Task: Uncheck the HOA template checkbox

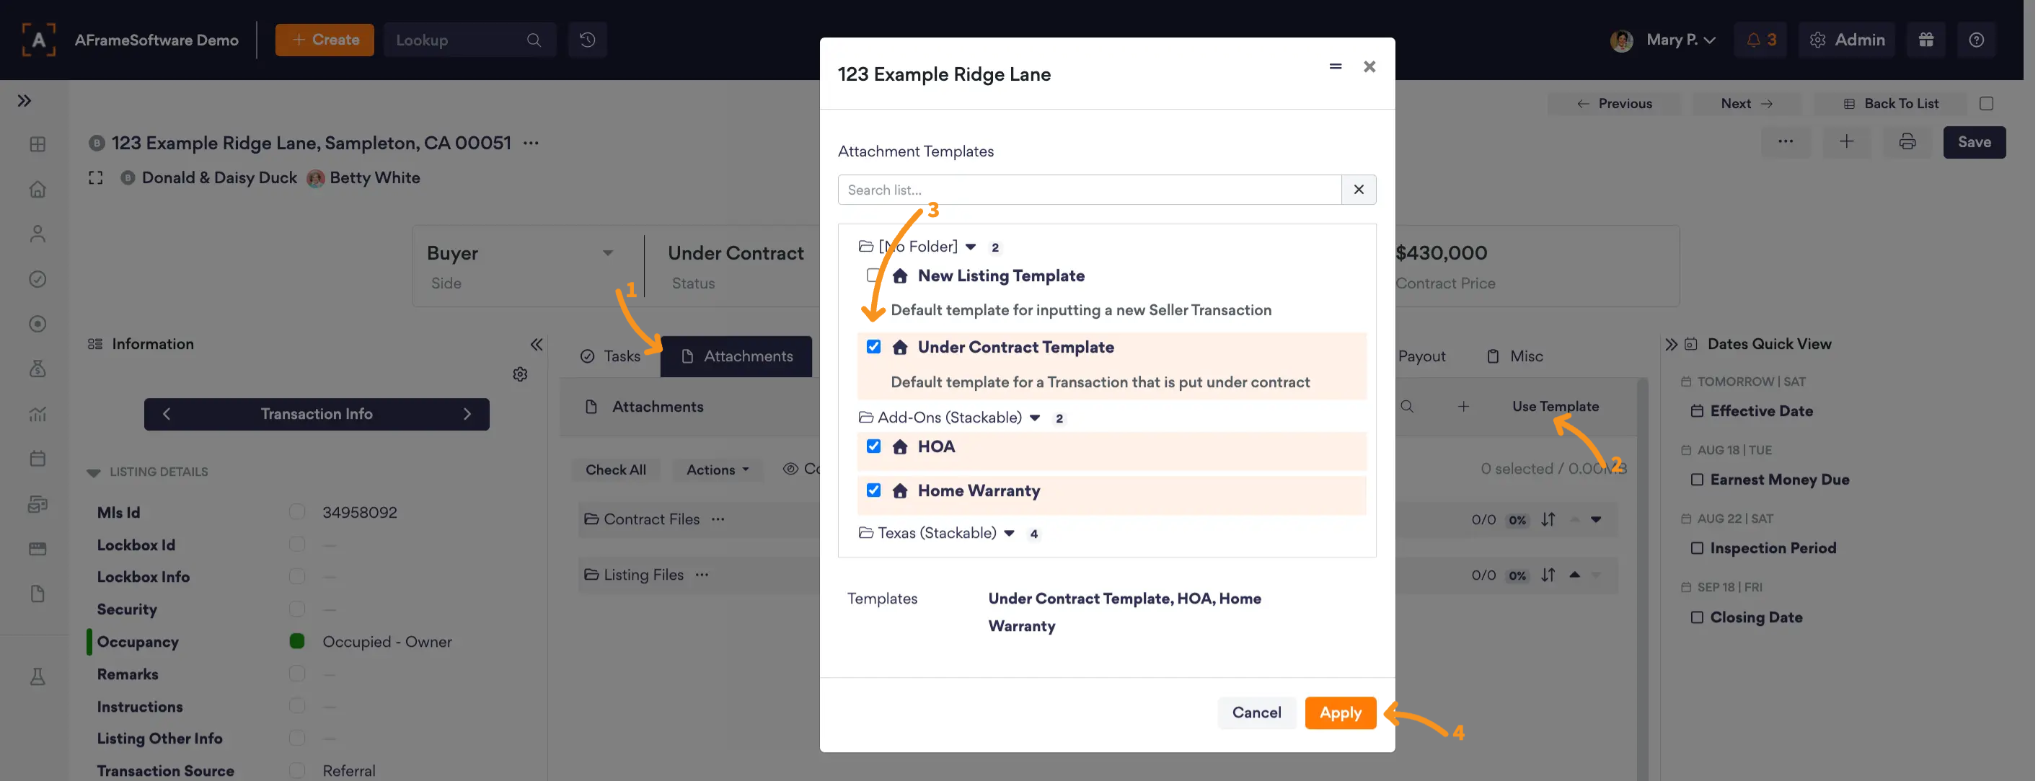Action: [873, 446]
